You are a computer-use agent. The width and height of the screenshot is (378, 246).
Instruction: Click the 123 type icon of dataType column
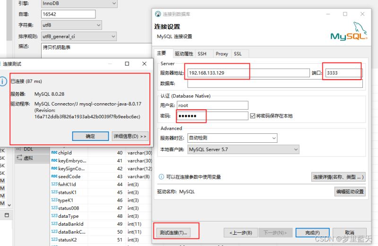54,216
